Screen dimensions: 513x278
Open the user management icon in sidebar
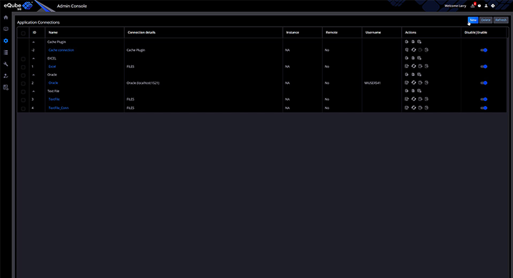pos(6,76)
